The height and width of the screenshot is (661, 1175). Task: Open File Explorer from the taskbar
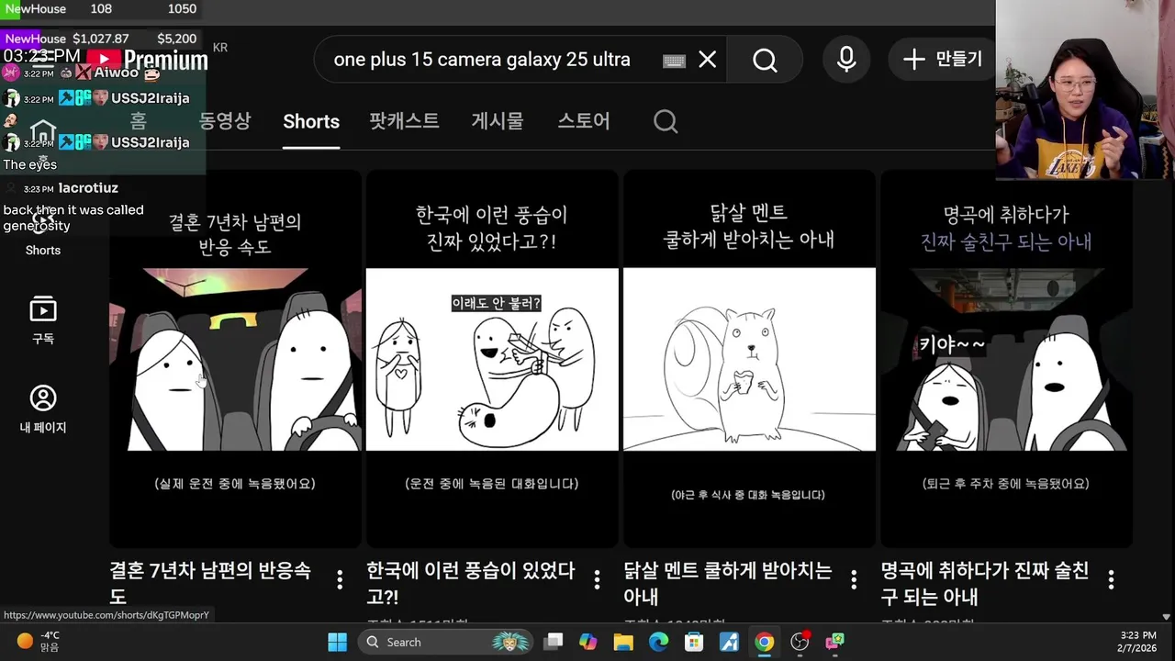click(x=623, y=642)
